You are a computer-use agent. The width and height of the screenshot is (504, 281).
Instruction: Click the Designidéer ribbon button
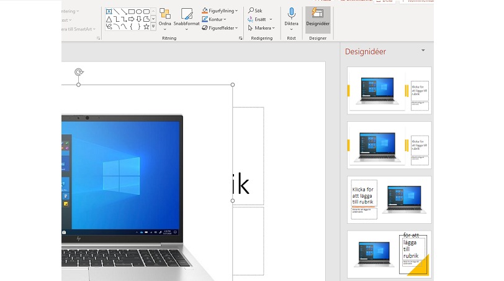pos(318,19)
